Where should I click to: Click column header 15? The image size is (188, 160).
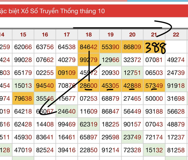tap(23, 35)
